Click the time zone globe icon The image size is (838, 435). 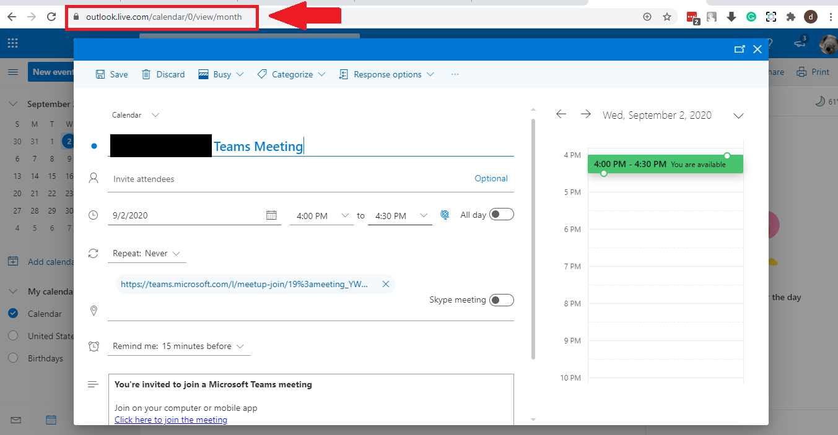445,215
